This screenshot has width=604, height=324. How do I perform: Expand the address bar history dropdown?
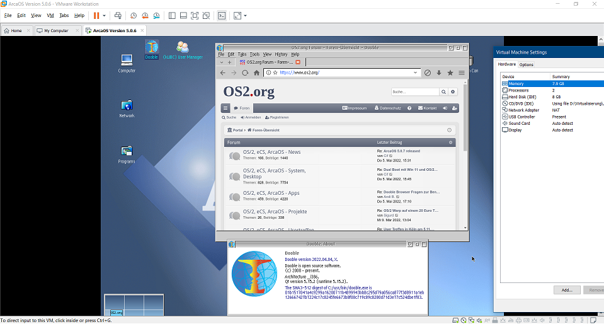tap(415, 72)
